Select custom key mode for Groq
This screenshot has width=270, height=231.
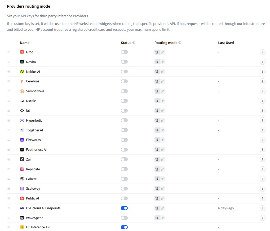(162, 52)
